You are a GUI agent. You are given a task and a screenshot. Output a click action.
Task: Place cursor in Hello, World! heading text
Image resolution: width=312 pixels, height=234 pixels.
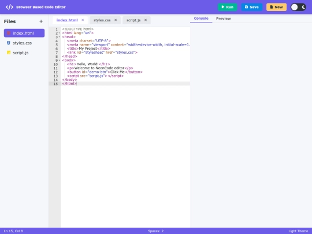coord(88,64)
